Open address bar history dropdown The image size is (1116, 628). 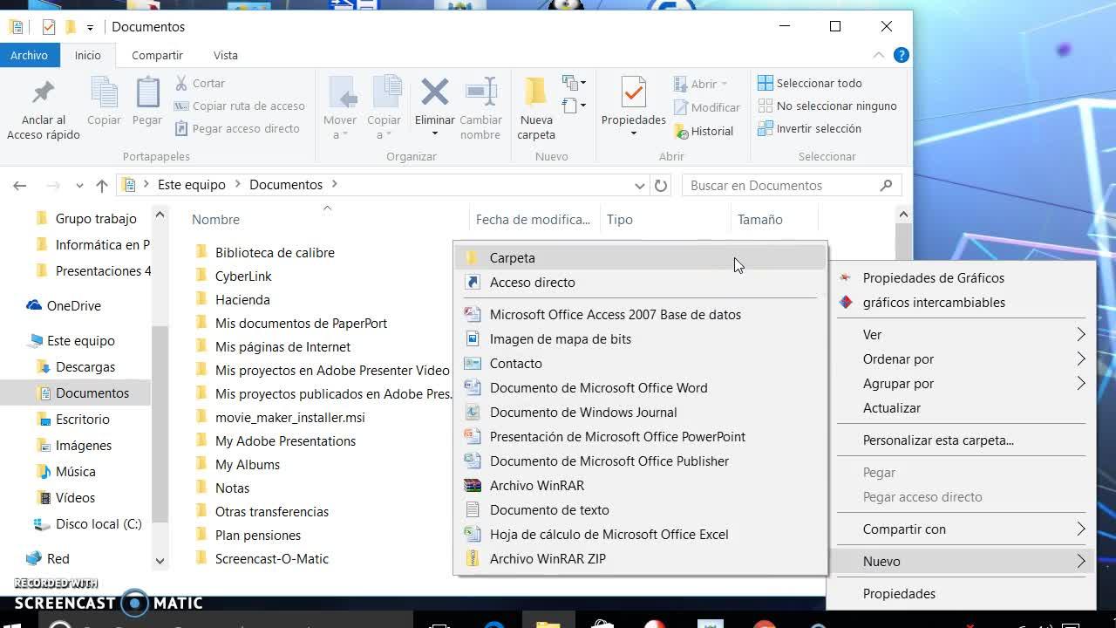(639, 185)
